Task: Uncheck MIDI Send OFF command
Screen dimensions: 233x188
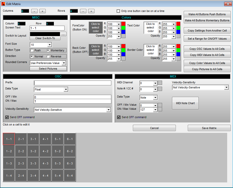Action: coord(119,117)
